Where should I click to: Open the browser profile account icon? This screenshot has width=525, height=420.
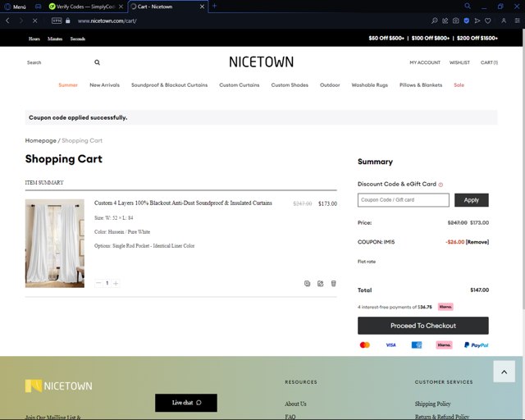tap(504, 21)
